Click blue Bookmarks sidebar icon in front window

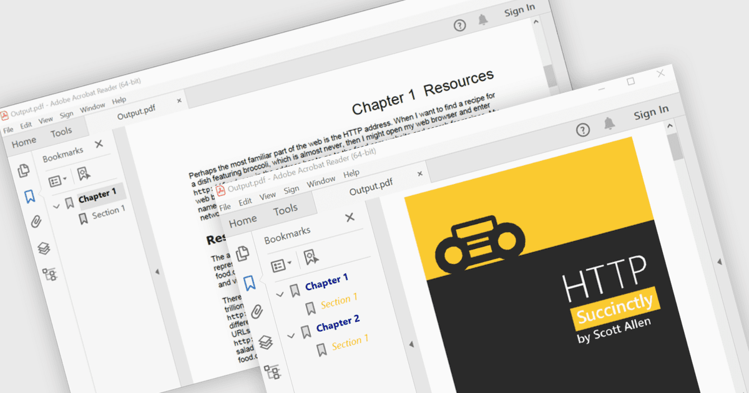click(x=250, y=283)
